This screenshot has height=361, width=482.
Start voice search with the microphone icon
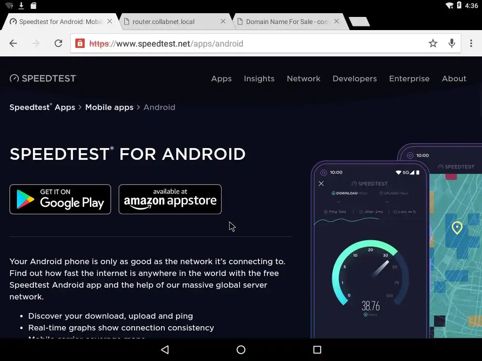tap(451, 43)
